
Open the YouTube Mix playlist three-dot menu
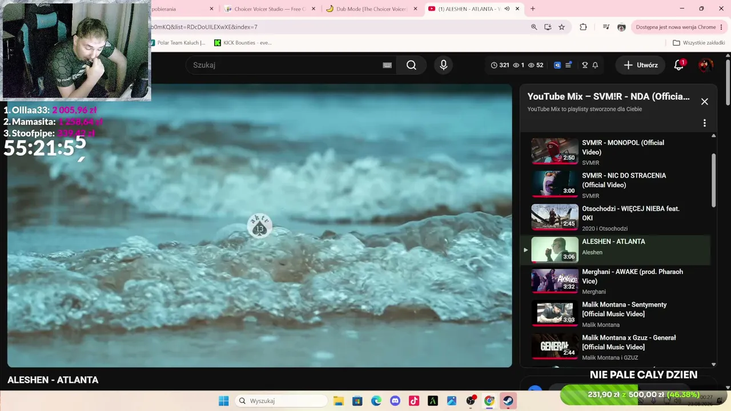pos(704,123)
